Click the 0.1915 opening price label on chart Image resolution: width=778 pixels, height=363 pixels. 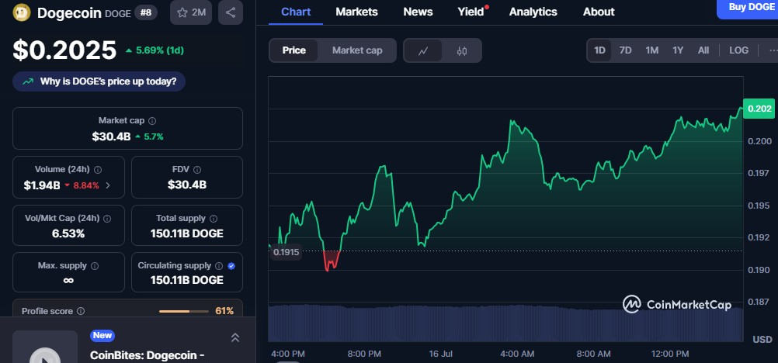click(287, 252)
